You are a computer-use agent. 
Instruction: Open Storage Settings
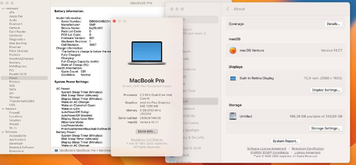click(x=326, y=128)
